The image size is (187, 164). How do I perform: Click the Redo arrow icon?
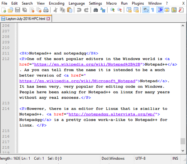pos(86,10)
